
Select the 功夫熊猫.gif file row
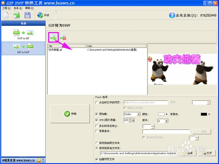(x=97, y=50)
